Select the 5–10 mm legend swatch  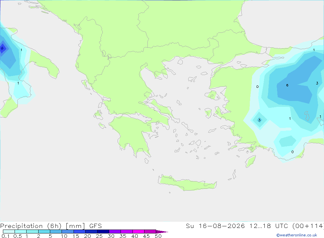click(x=56, y=232)
